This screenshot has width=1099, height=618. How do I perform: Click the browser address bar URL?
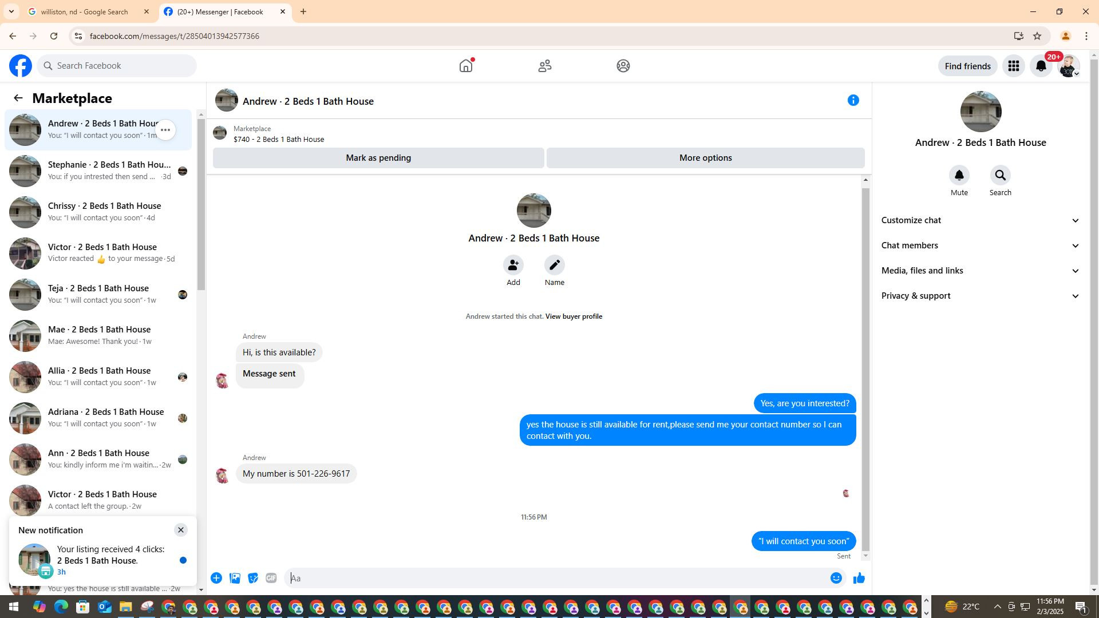coord(175,36)
